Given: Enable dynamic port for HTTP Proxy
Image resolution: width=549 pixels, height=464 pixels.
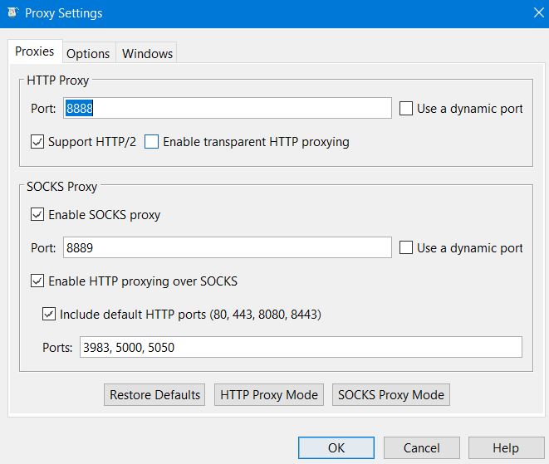Looking at the screenshot, I should tap(406, 109).
